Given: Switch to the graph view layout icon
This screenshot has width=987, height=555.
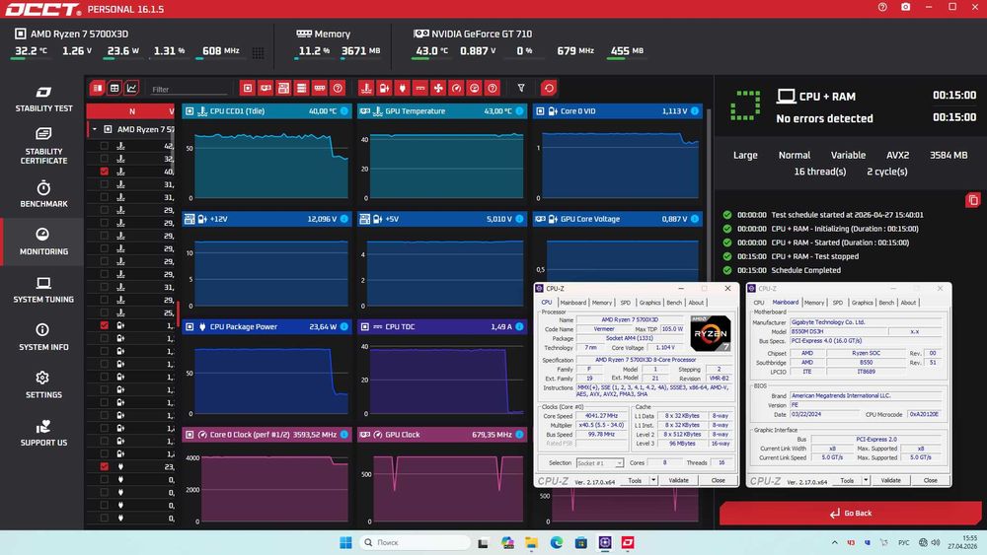Looking at the screenshot, I should (x=131, y=88).
